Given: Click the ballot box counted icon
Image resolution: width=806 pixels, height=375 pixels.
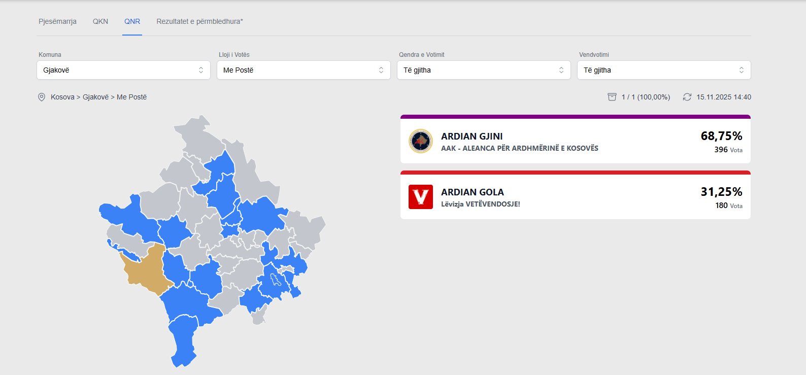Looking at the screenshot, I should click(612, 97).
